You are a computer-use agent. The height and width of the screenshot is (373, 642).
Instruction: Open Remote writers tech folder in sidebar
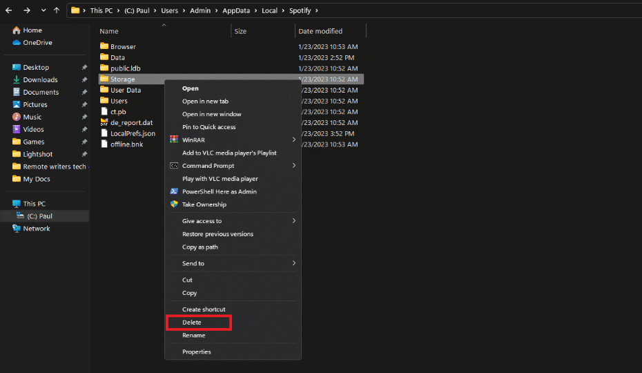[x=49, y=166]
